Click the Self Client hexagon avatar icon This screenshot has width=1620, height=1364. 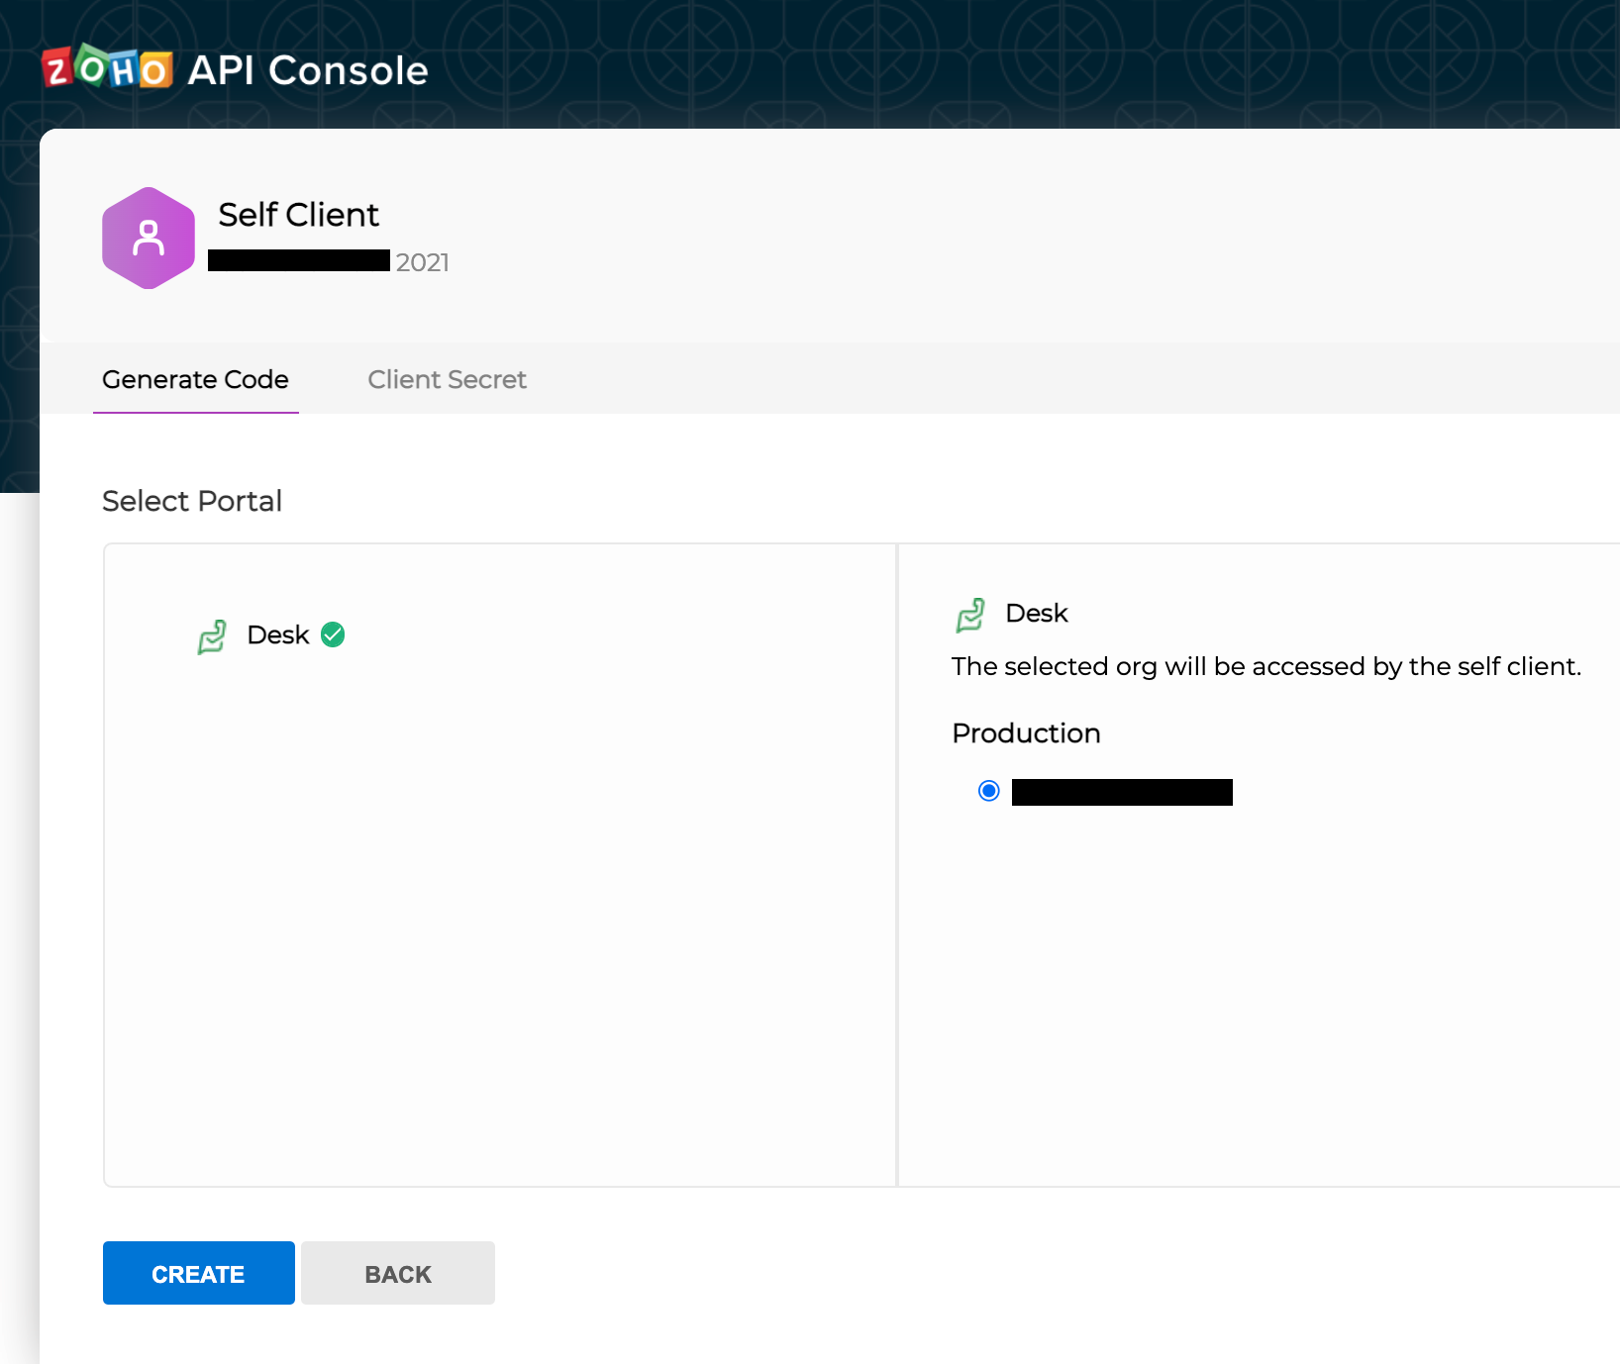tap(149, 239)
